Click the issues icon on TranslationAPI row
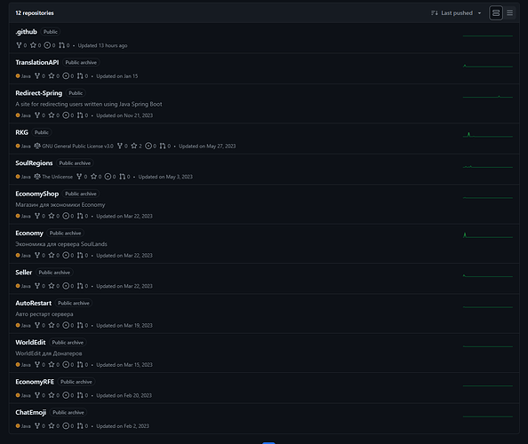Viewport: 528px width, 444px height. pos(66,76)
